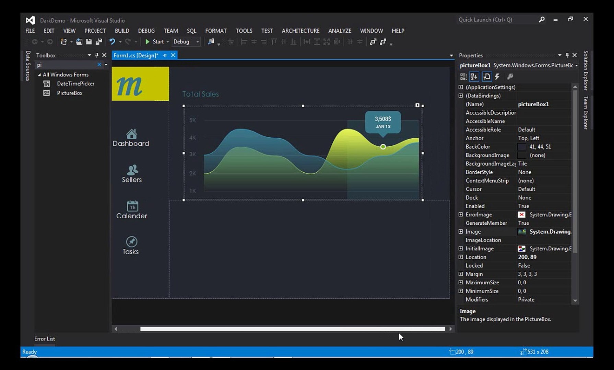Viewport: 614px width, 370px height.
Task: Clear the toolbox search box with the X
Action: point(99,64)
